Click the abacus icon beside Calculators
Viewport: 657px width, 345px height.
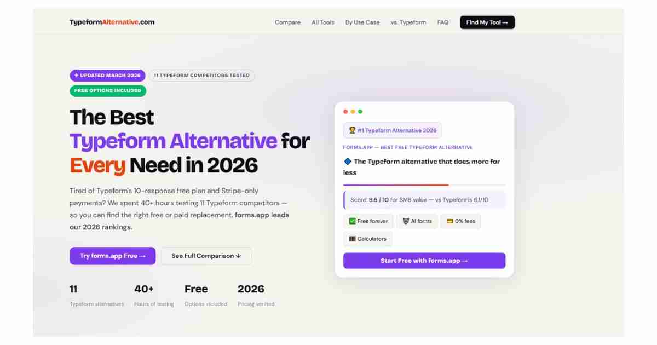click(x=352, y=239)
